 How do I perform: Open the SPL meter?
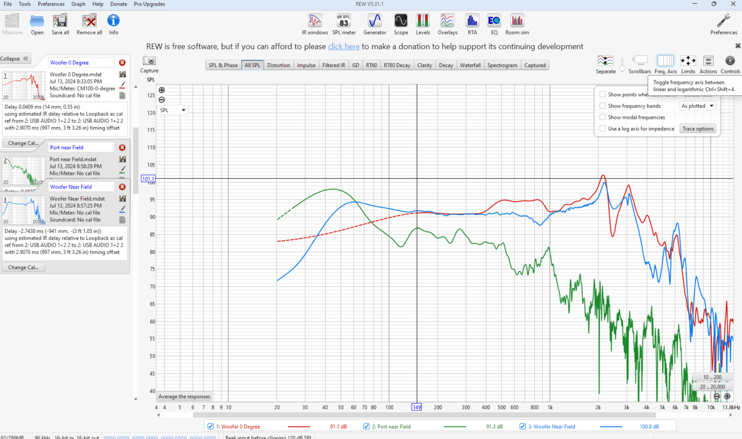pyautogui.click(x=344, y=24)
